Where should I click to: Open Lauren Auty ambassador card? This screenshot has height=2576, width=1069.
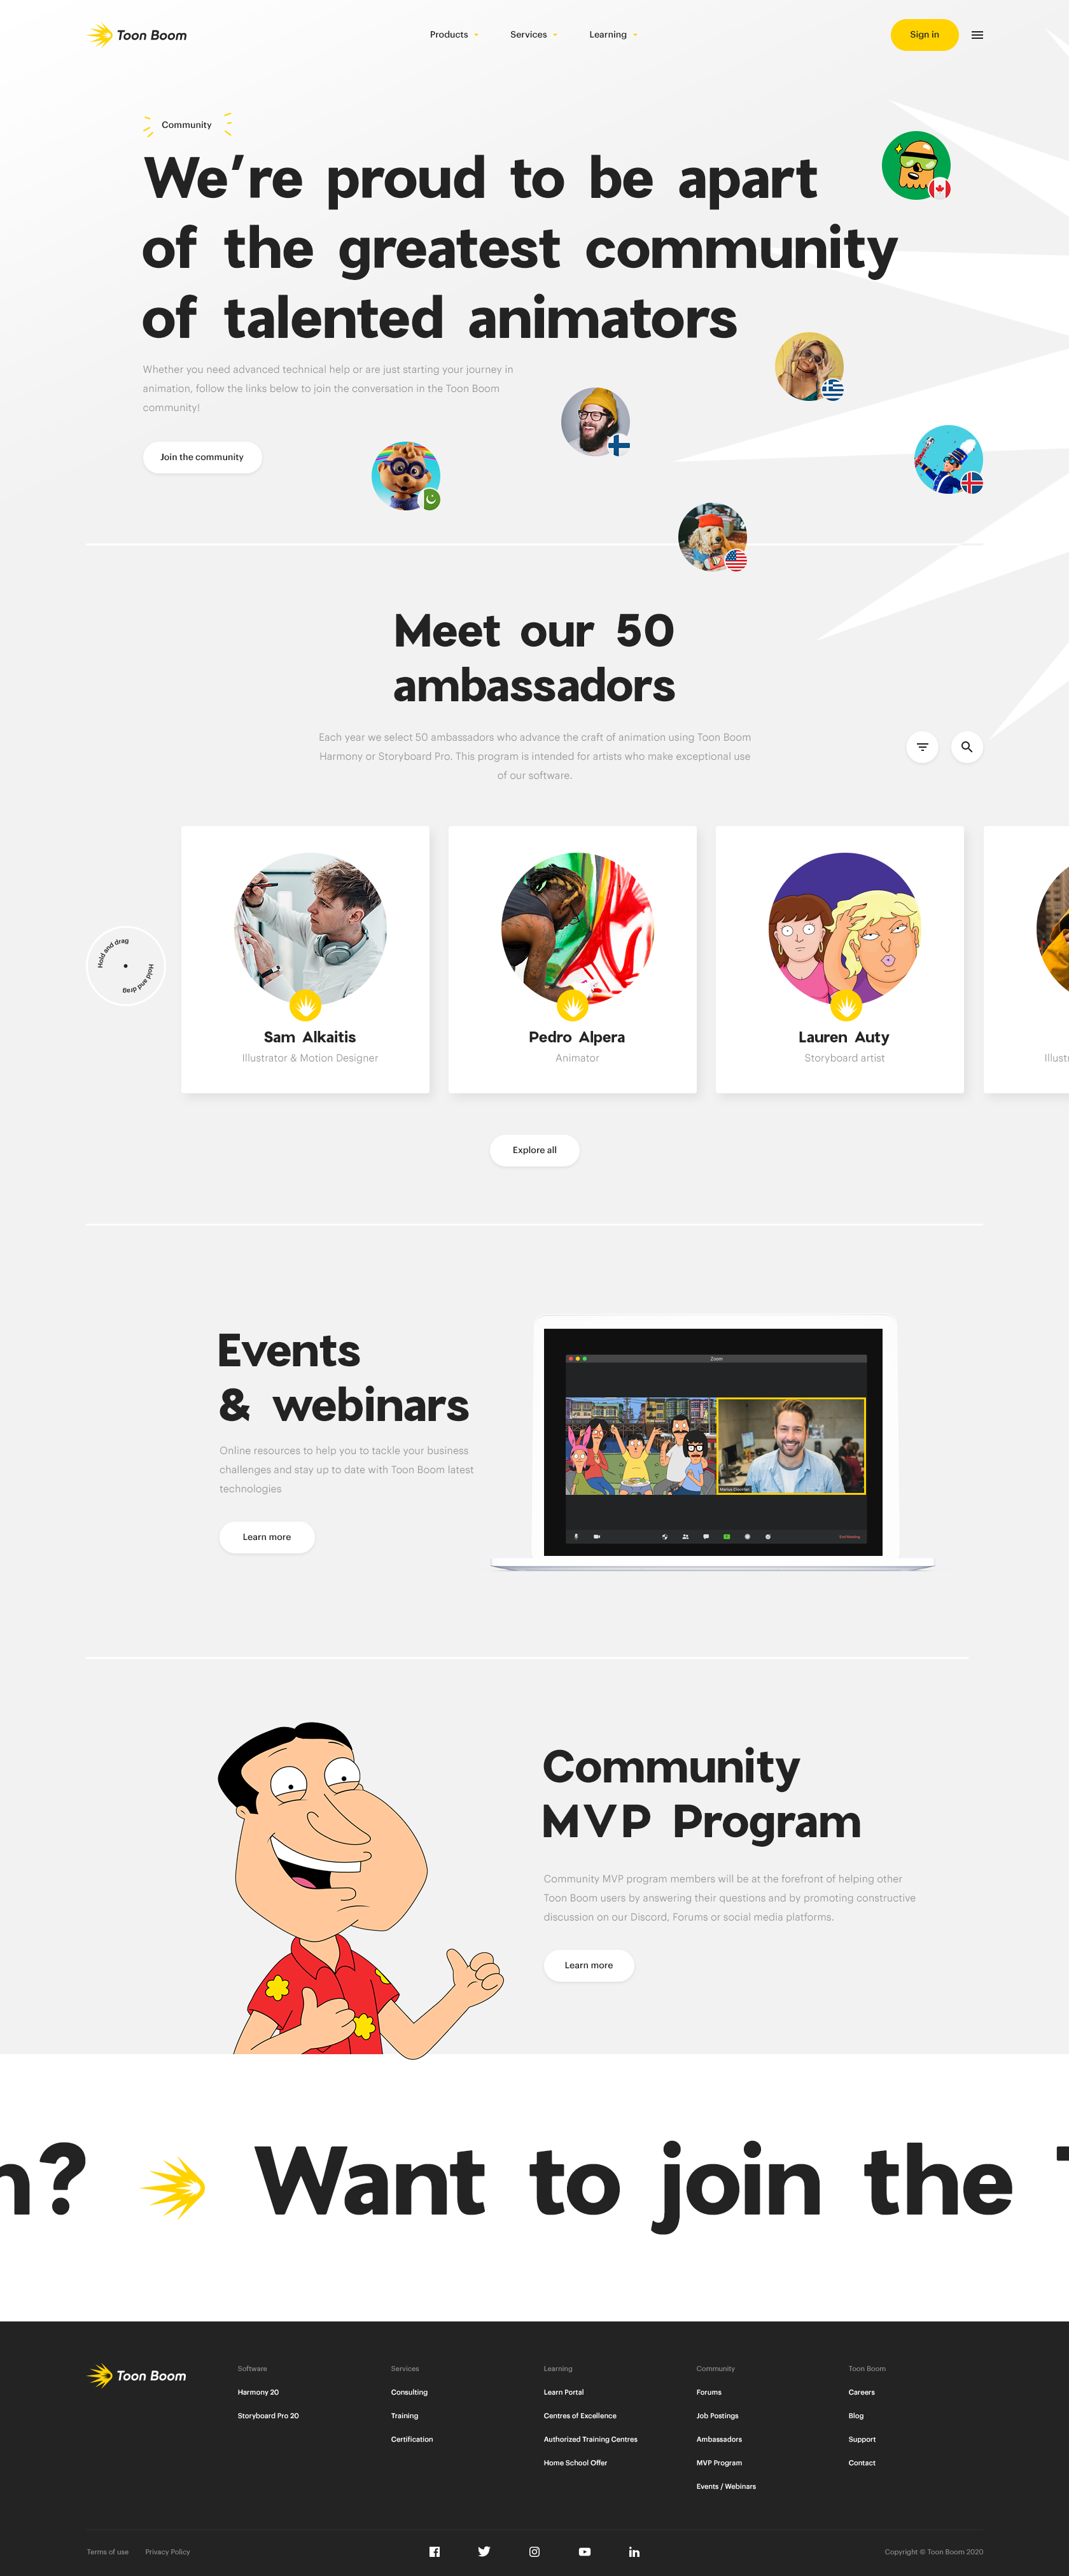(x=840, y=959)
